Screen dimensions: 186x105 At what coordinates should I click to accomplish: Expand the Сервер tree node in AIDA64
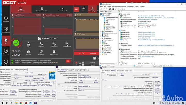[x=101, y=35]
